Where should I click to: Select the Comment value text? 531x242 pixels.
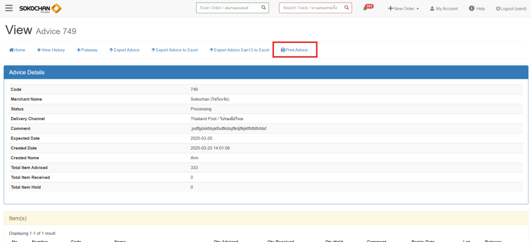(x=228, y=129)
